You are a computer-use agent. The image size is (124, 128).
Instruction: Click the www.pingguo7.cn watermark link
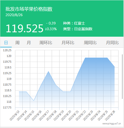[x=112, y=124]
